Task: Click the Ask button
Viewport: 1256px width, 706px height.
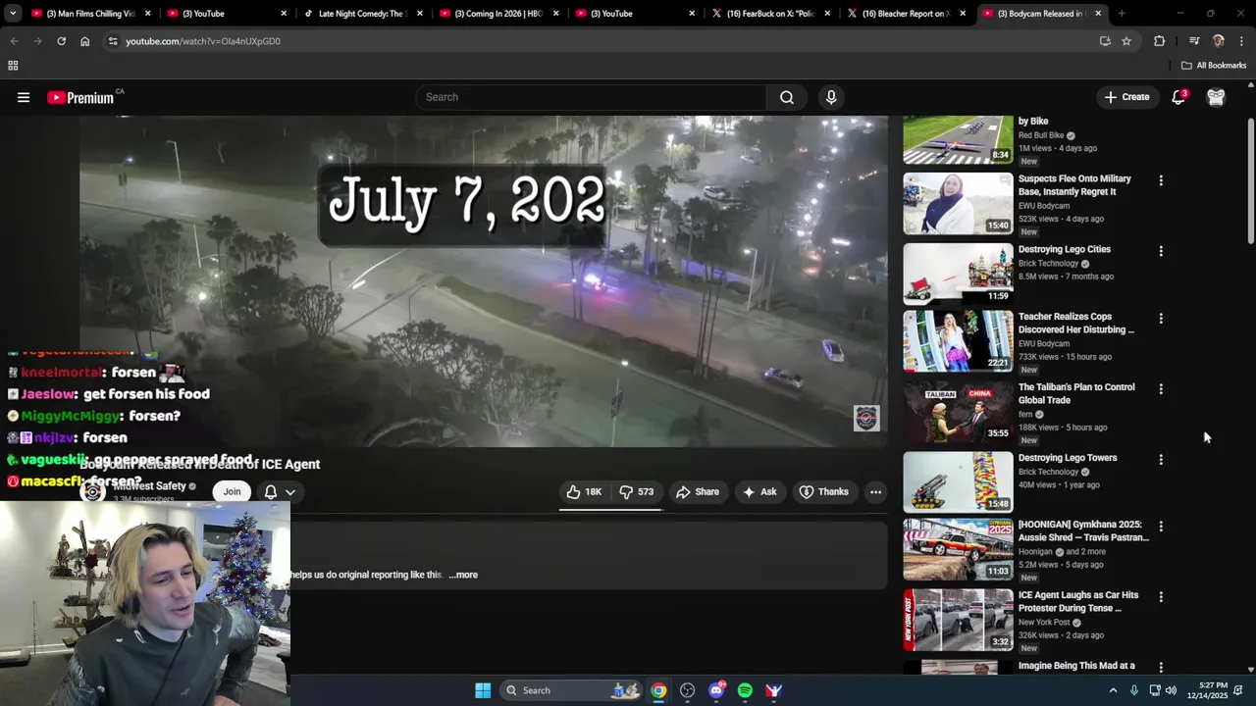Action: (759, 492)
